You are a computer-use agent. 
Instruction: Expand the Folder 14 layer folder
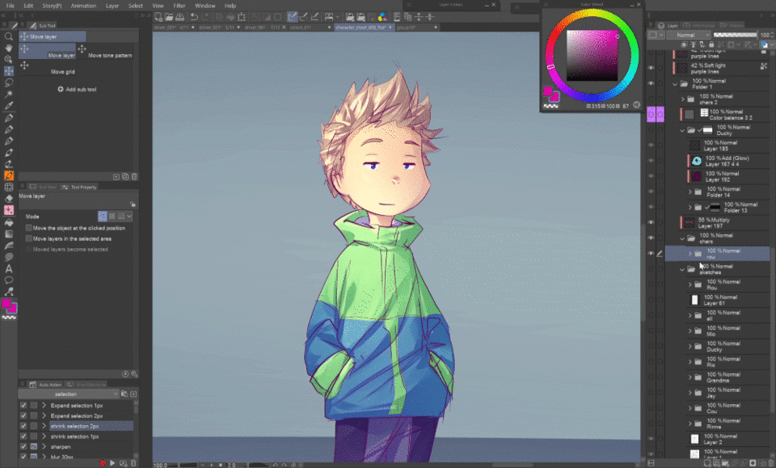tap(690, 192)
